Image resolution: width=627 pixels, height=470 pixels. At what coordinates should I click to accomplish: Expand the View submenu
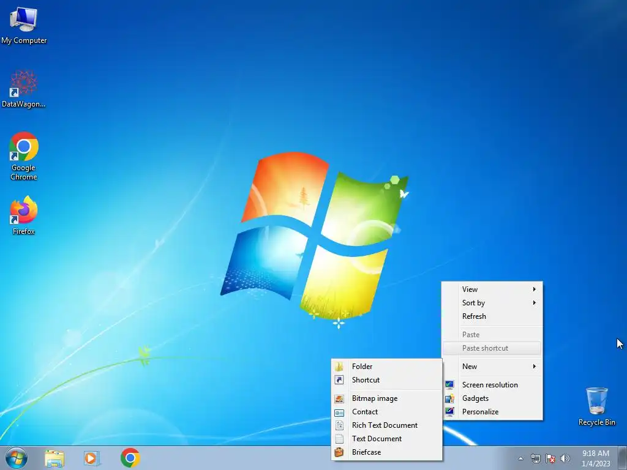[492, 289]
